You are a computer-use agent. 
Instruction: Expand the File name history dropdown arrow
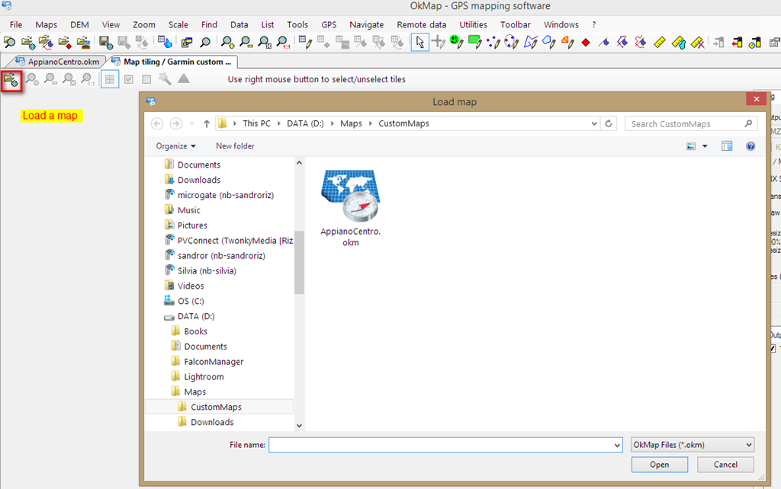point(617,446)
